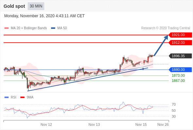The width and height of the screenshot is (193, 130).
Task: Click the RSI 70 level label
Action: pyautogui.click(x=174, y=104)
